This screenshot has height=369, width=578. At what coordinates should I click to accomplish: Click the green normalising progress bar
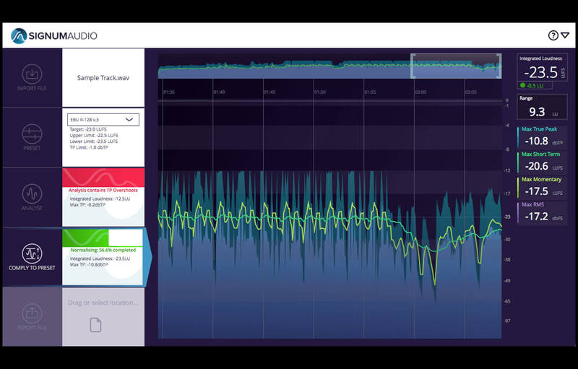[85, 238]
